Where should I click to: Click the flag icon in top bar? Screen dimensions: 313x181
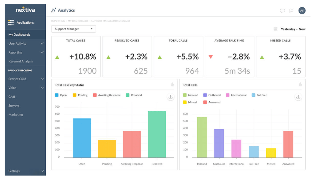[x=291, y=11]
